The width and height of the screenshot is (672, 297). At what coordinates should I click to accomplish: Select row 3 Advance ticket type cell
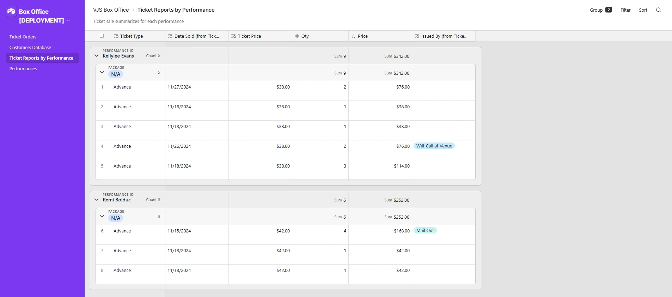(130, 131)
